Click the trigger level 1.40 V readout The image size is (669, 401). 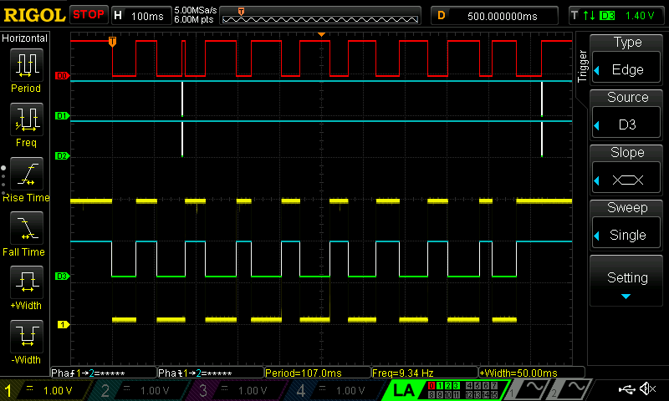pos(640,16)
